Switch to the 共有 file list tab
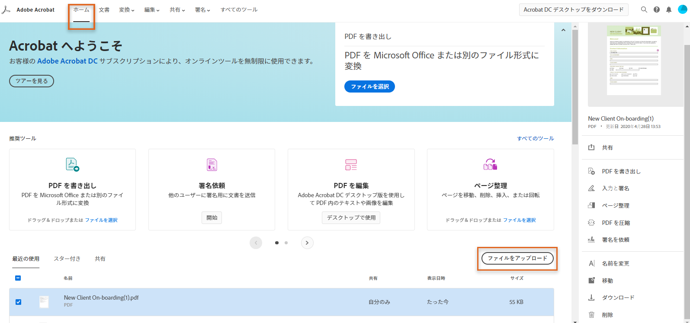This screenshot has width=690, height=323. 100,259
